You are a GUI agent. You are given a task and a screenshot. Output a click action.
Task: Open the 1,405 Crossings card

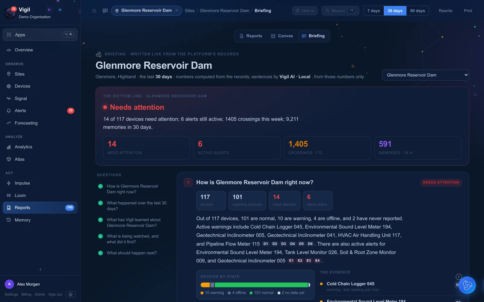327,148
